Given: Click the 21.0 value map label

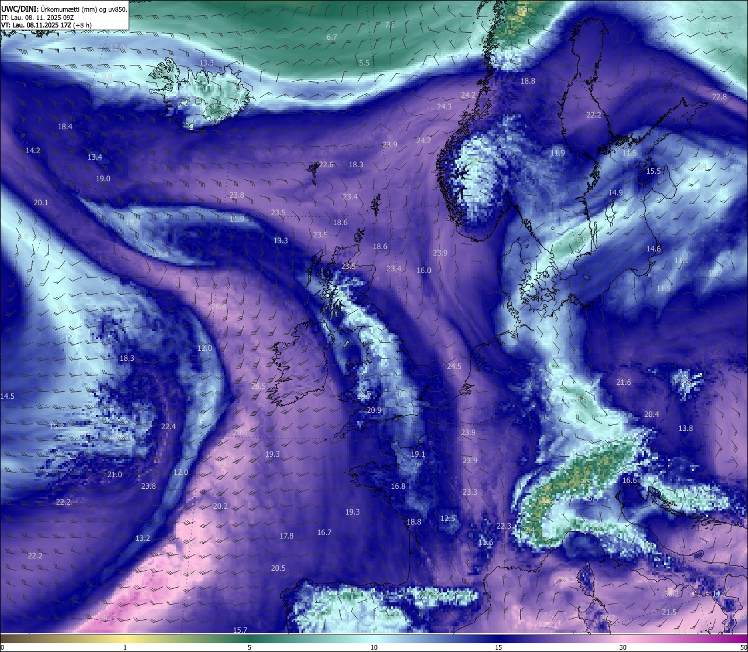Looking at the screenshot, I should point(115,474).
